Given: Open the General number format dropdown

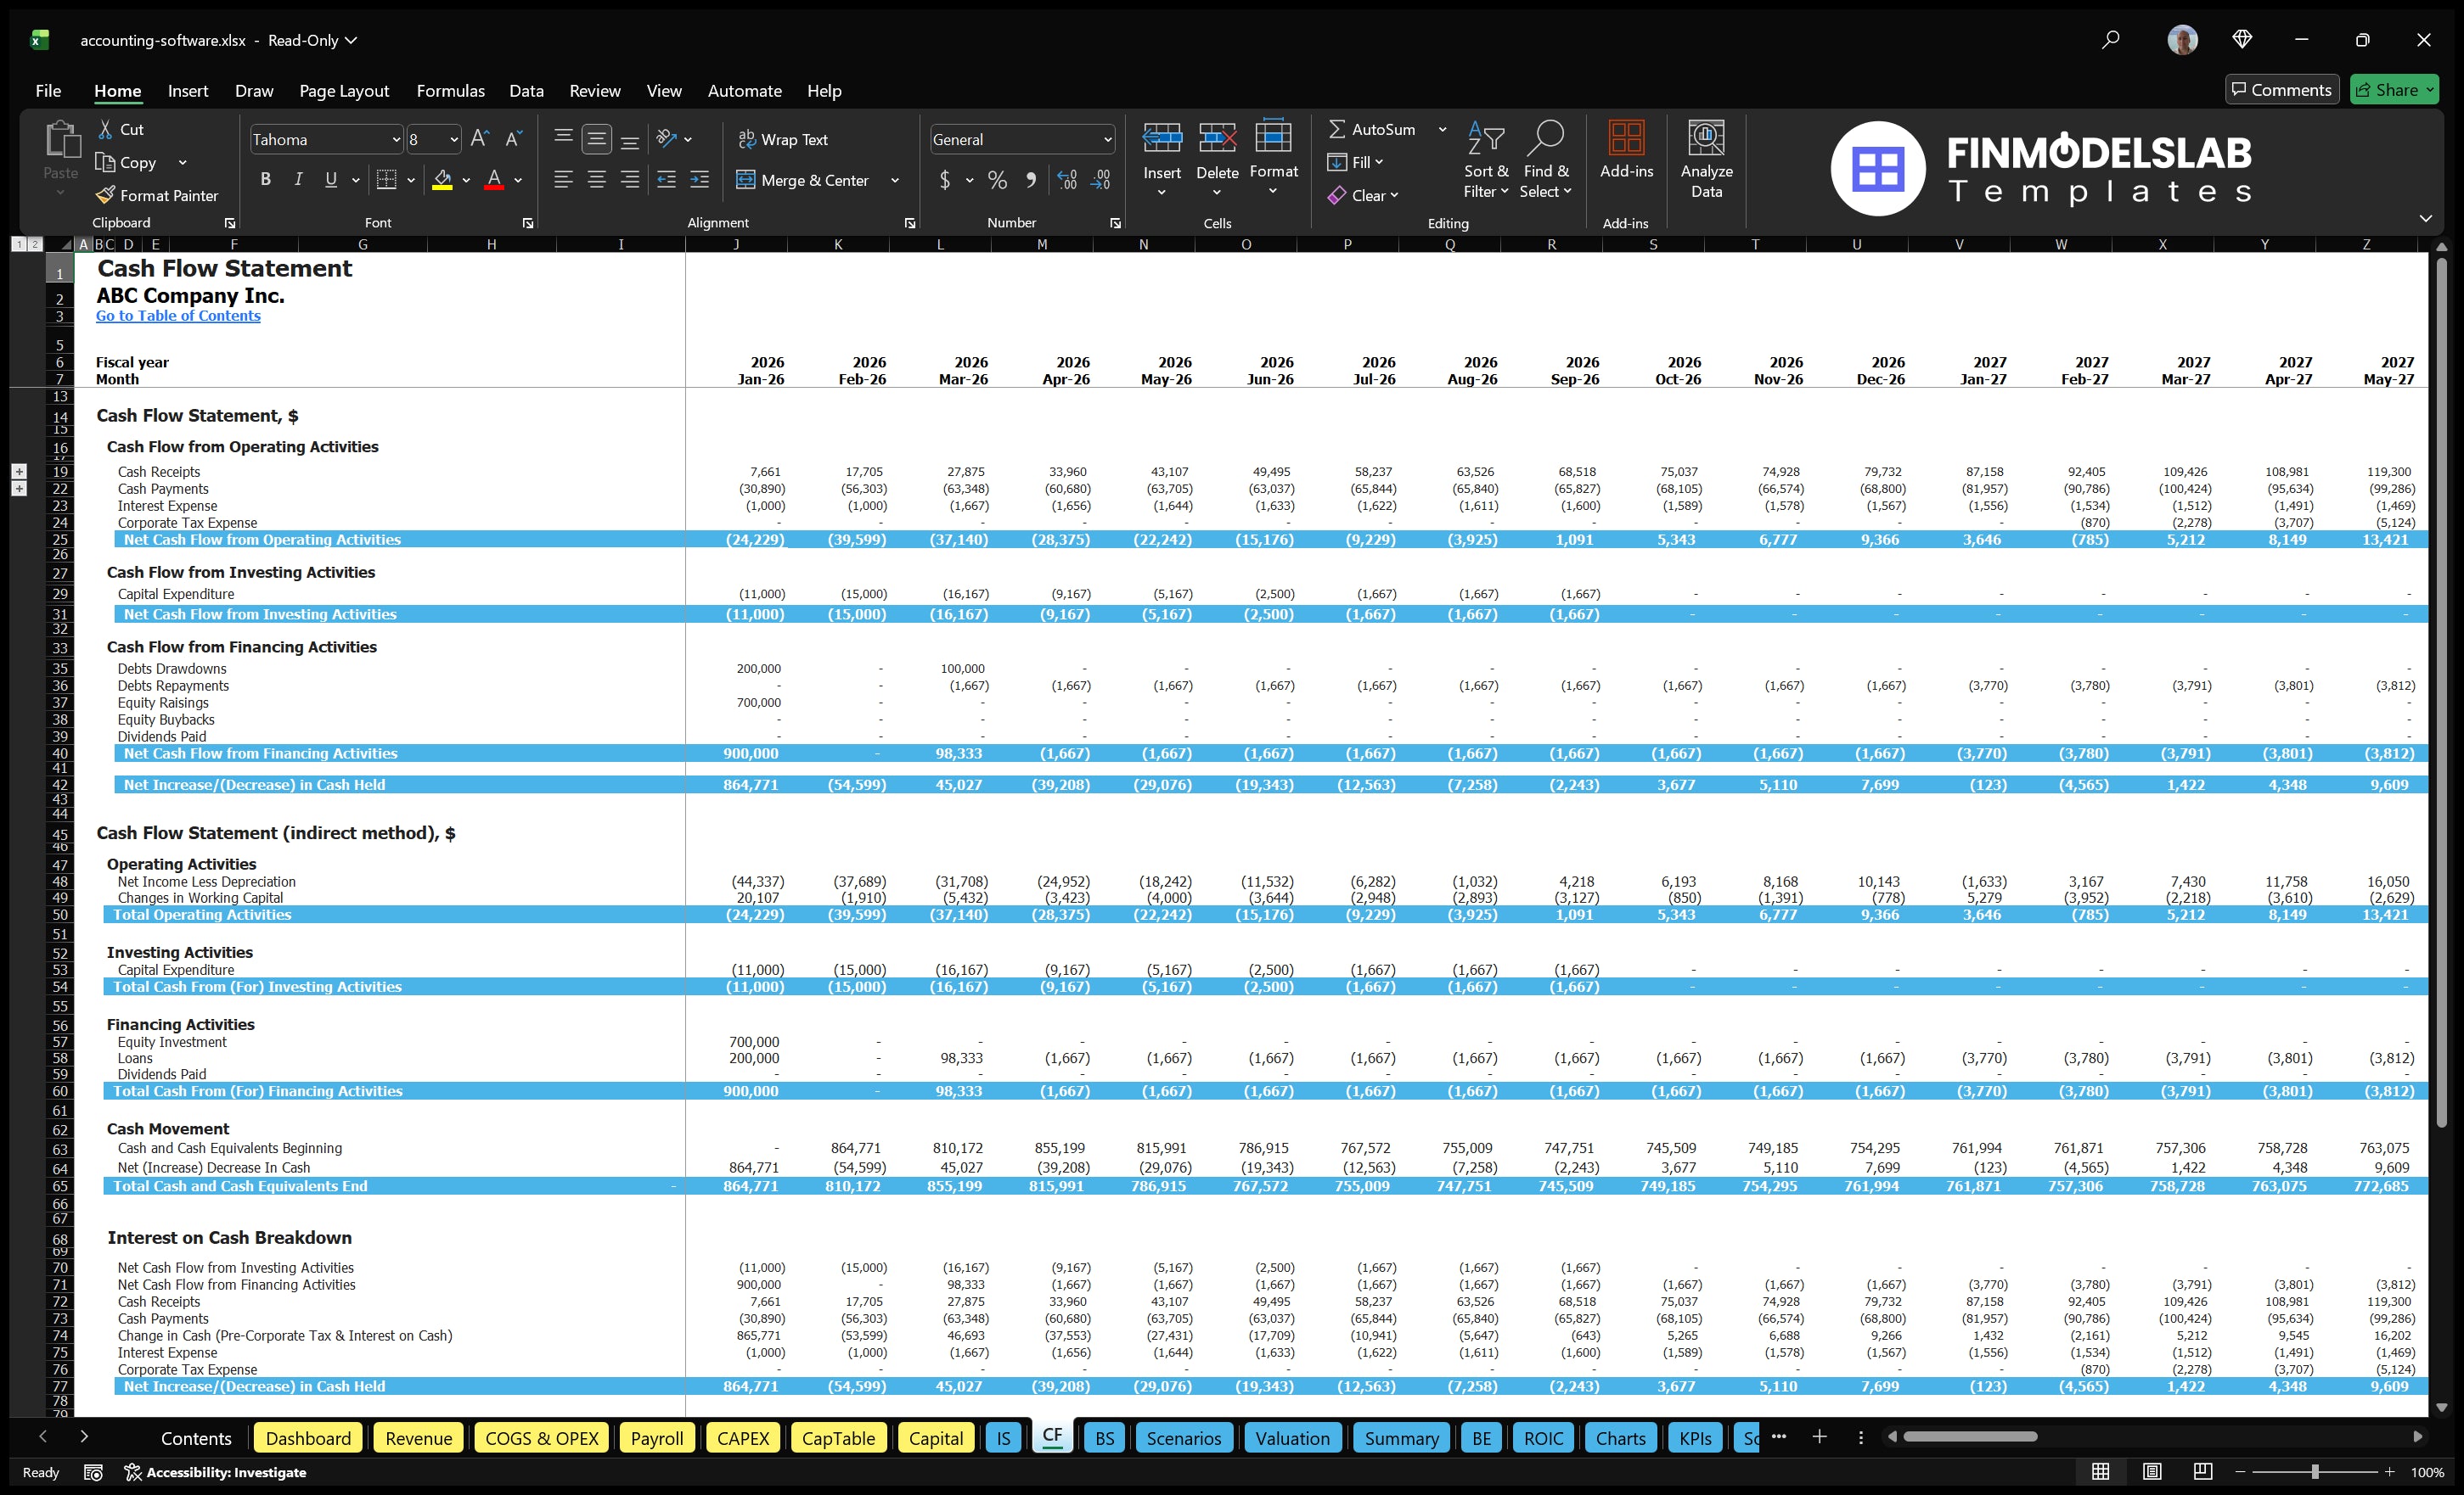Looking at the screenshot, I should coord(1106,139).
